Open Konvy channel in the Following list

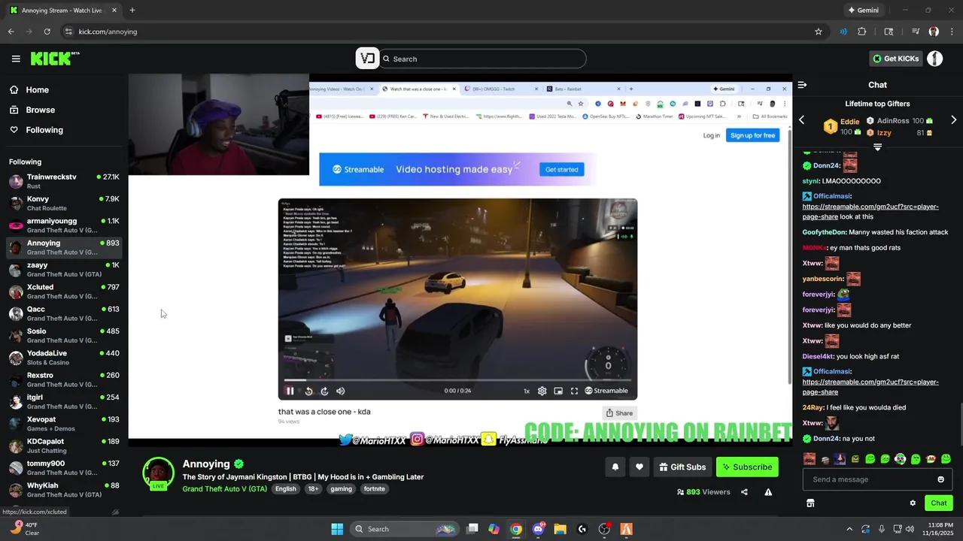tap(64, 204)
